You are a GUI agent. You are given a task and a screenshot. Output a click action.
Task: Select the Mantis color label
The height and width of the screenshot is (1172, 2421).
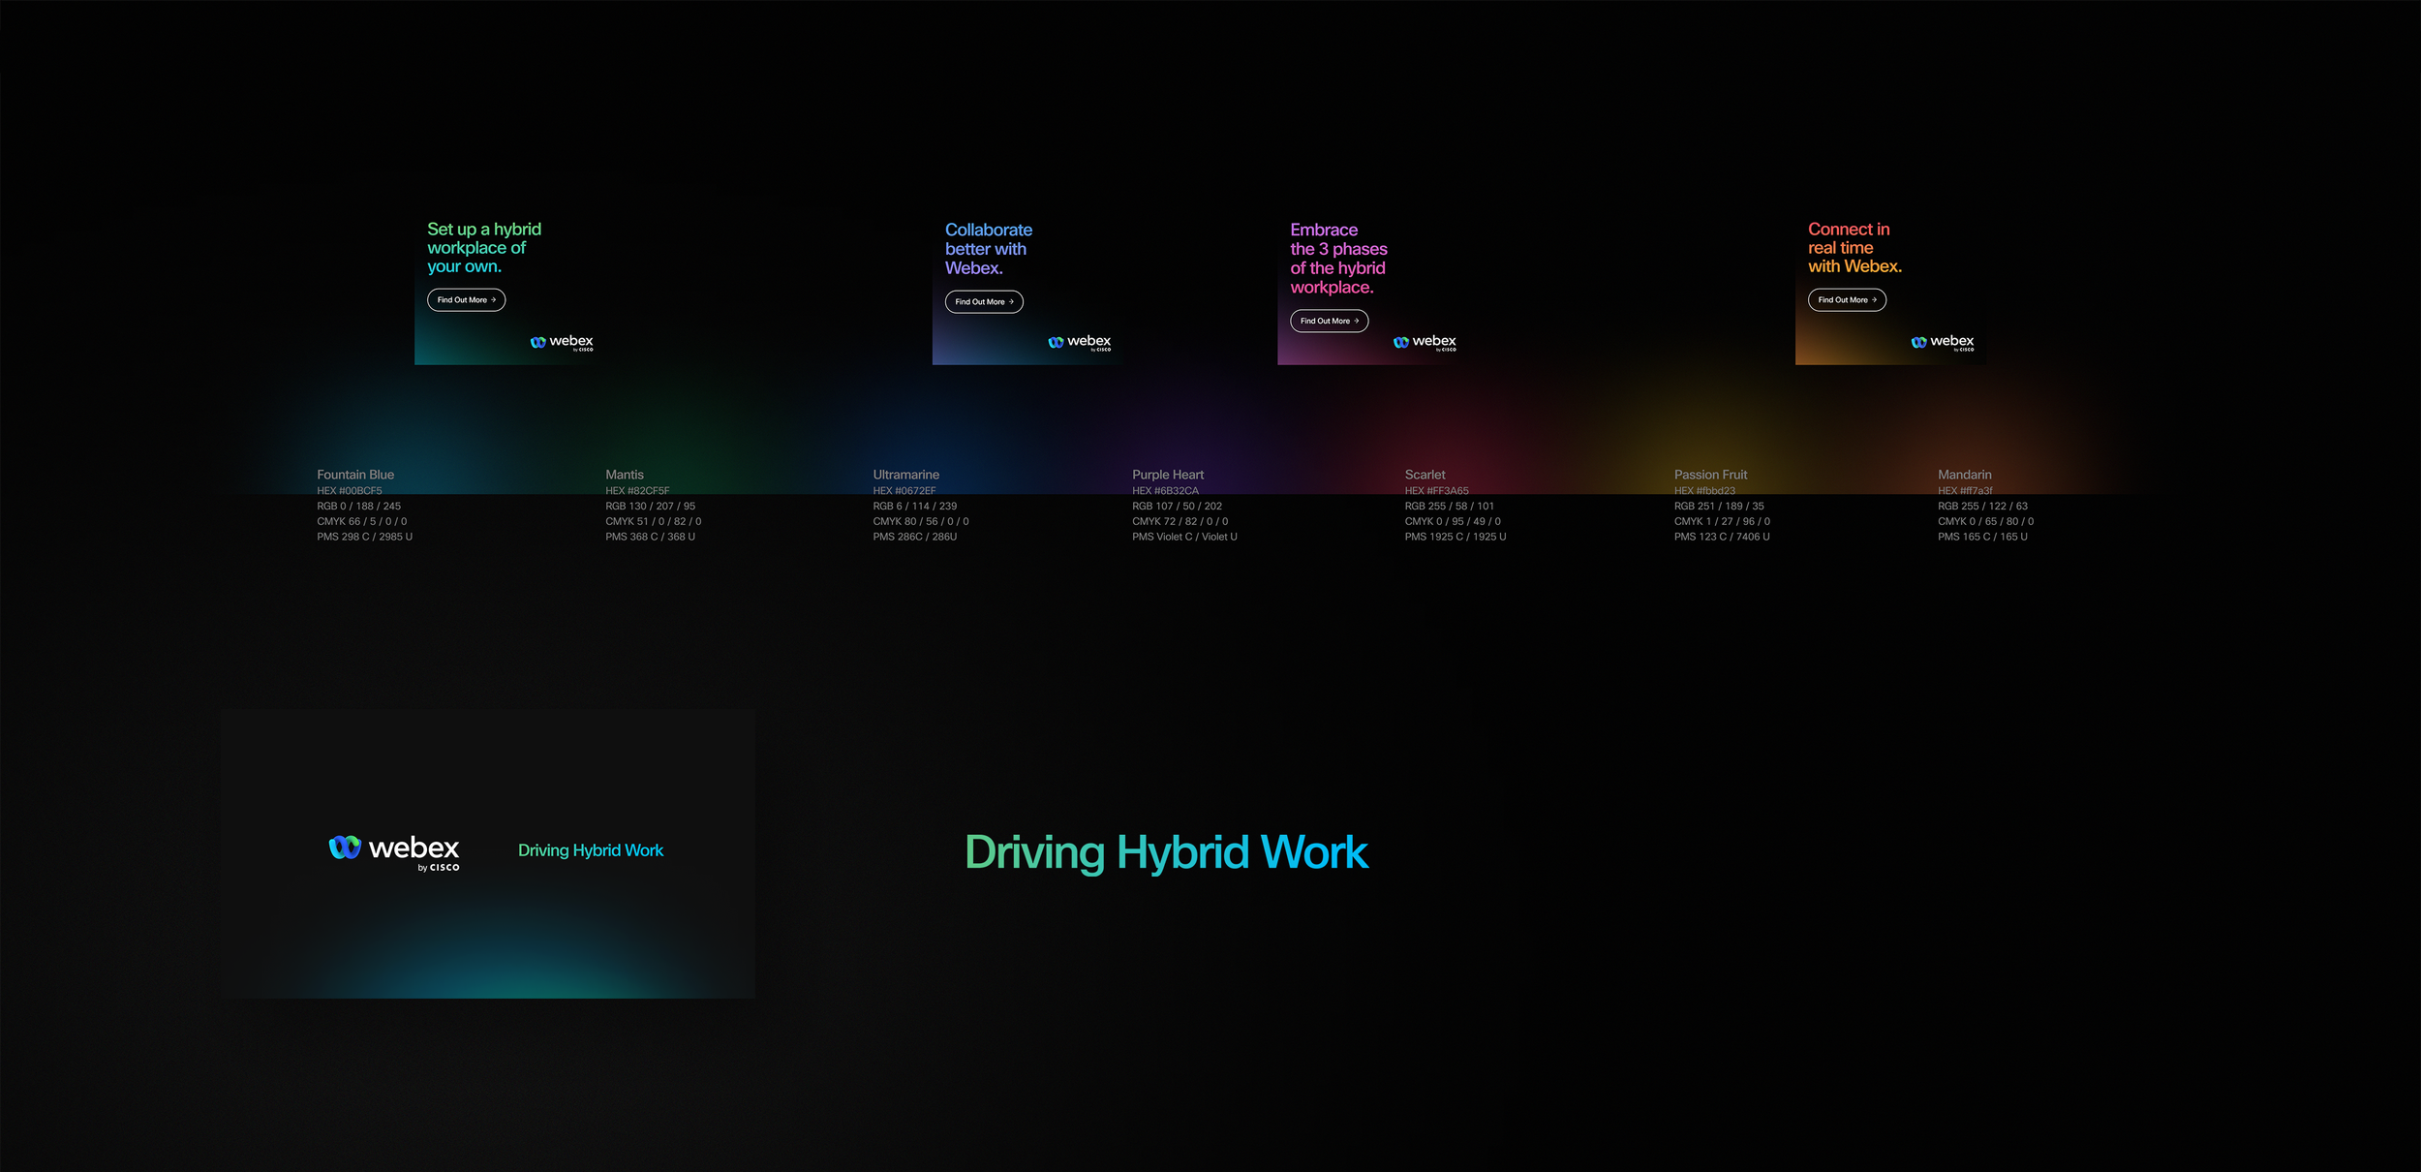tap(624, 475)
